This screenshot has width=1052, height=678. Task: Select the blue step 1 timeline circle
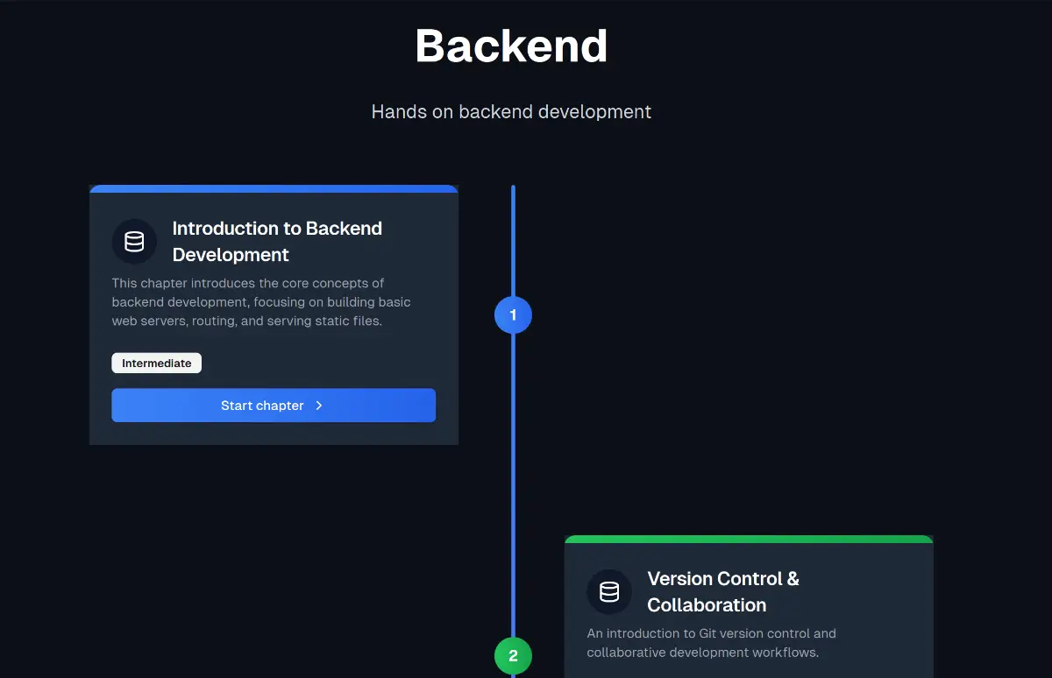click(513, 315)
